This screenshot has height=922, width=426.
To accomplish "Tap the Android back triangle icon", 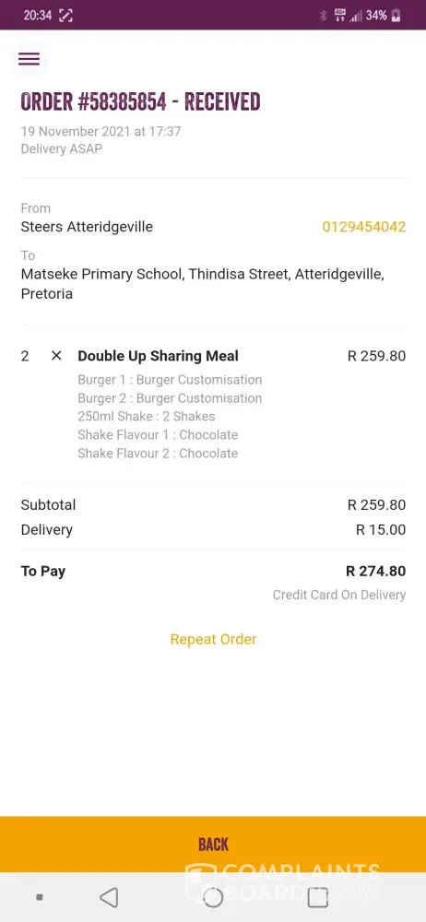I will point(109,897).
